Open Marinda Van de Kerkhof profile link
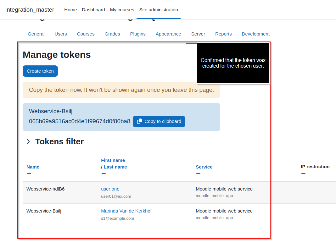 pos(126,211)
